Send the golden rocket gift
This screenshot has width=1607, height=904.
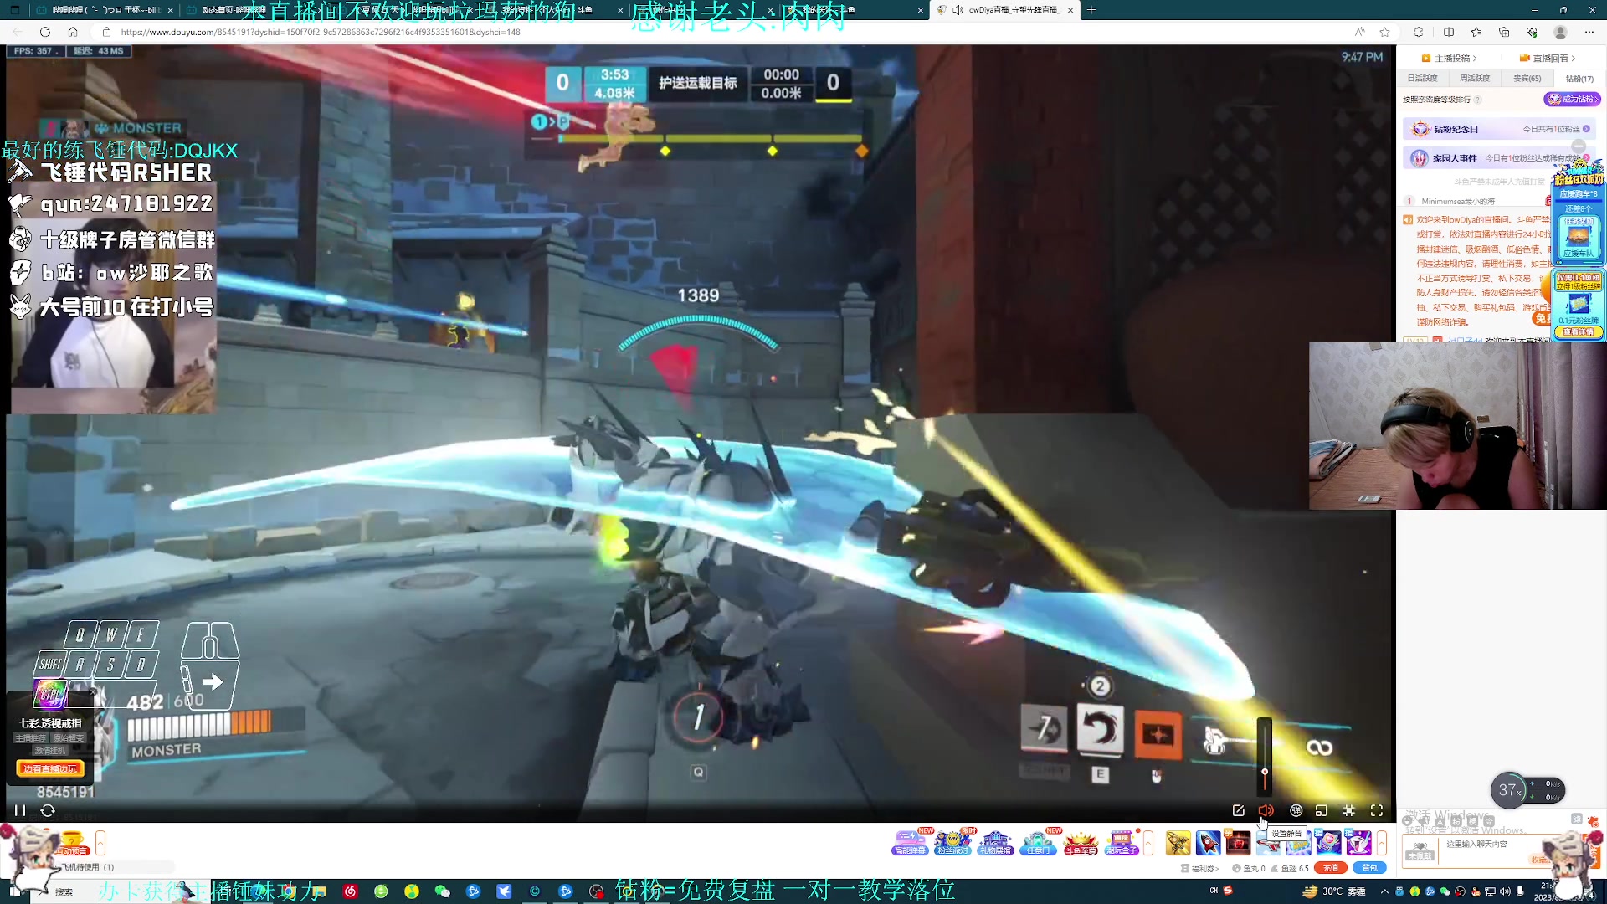pos(1178,842)
